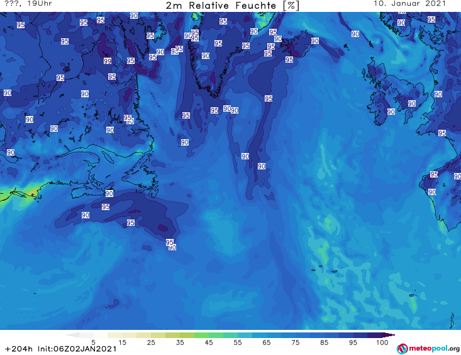Pick the pale yellow segment of the color scale
Screen dimensions: 461x355
click(115, 335)
